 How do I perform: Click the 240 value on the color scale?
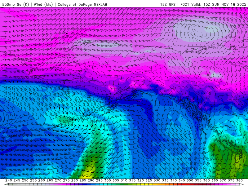click(9, 180)
